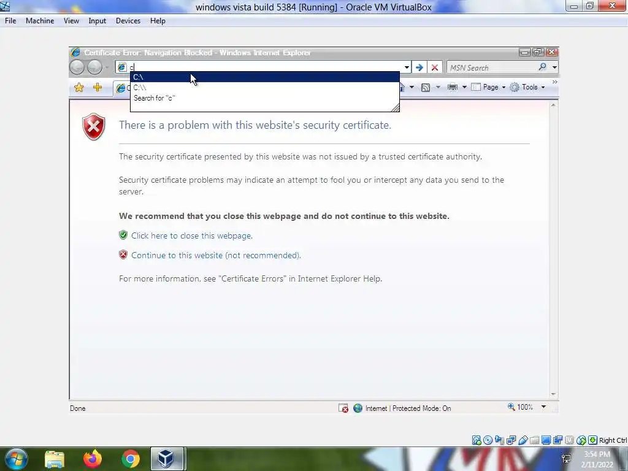Open the VirtualBox Machine menu
The image size is (628, 471).
(x=40, y=21)
